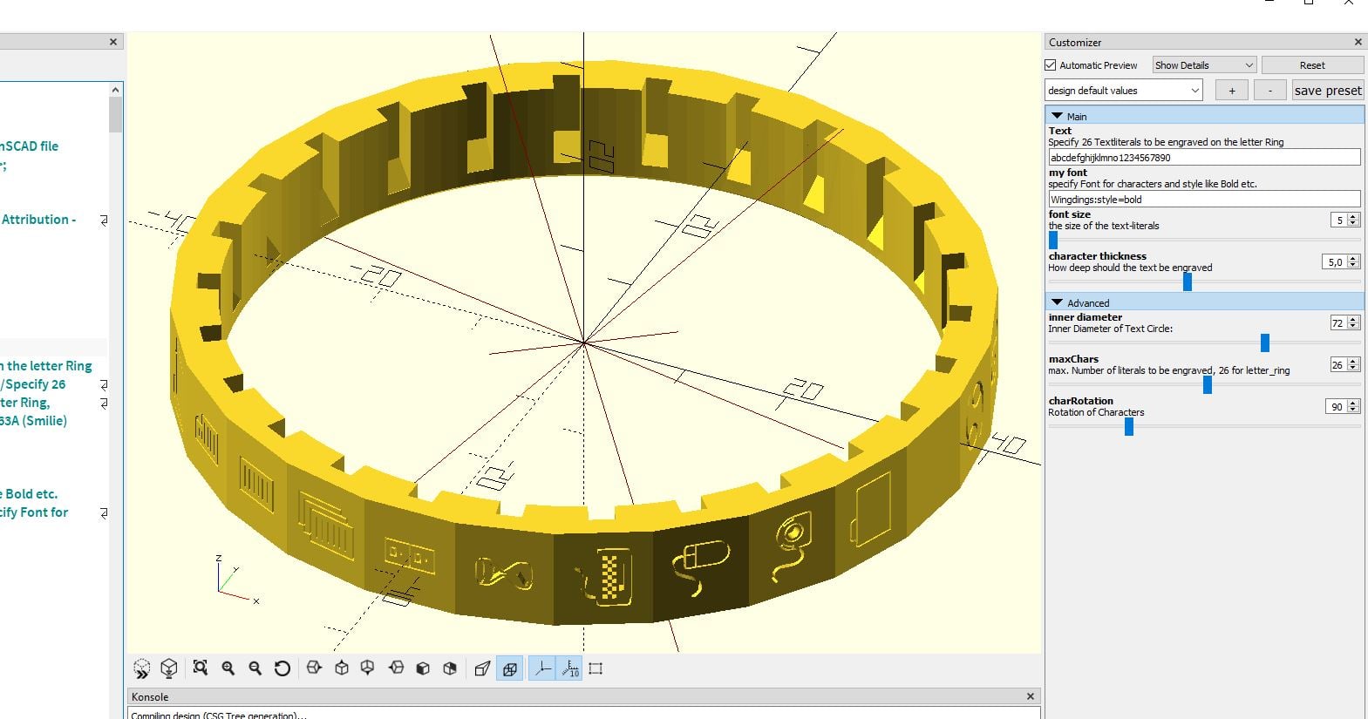
Task: Remove preset with the - button
Action: pos(1270,91)
